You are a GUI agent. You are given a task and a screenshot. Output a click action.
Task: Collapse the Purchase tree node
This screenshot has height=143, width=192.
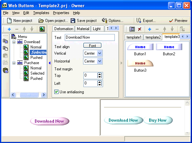[14, 63]
